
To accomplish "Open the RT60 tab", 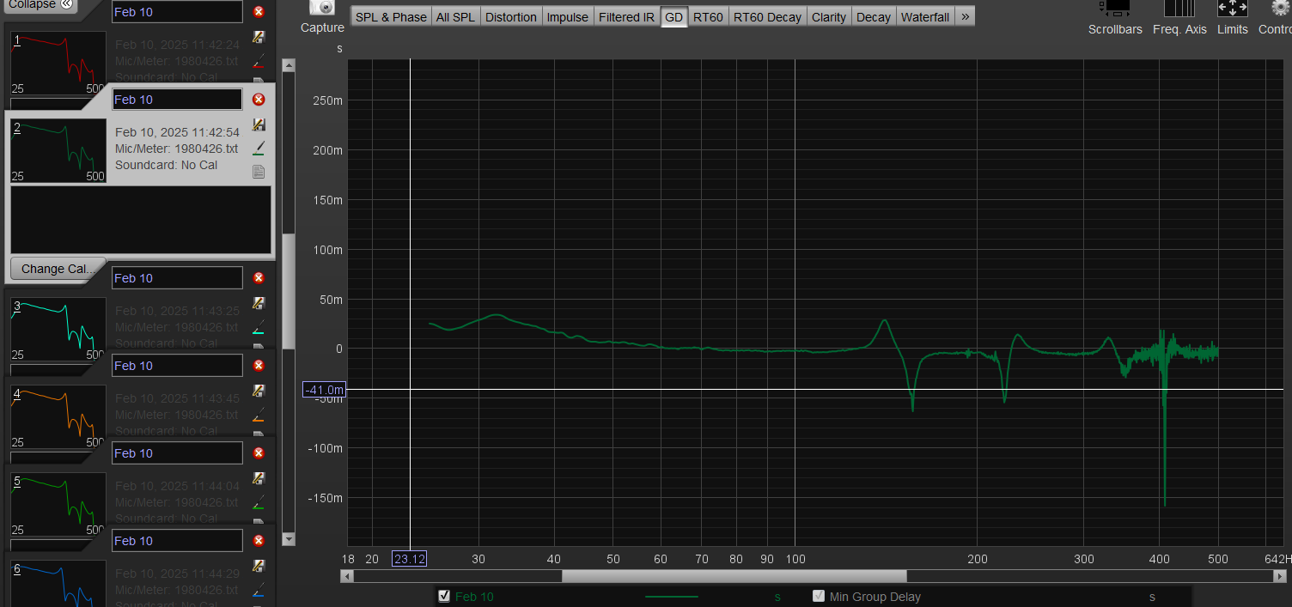I will (708, 17).
